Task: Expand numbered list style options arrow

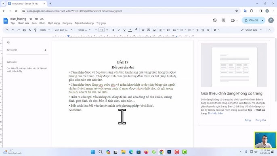Action: [x=193, y=30]
